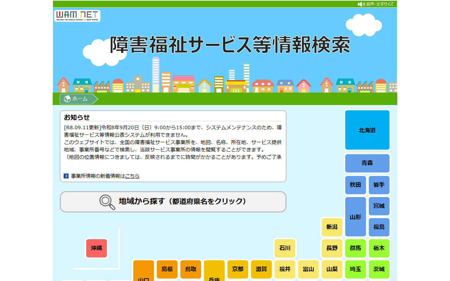
Task: Choose 宮城 on the prefecture map
Action: (379, 206)
